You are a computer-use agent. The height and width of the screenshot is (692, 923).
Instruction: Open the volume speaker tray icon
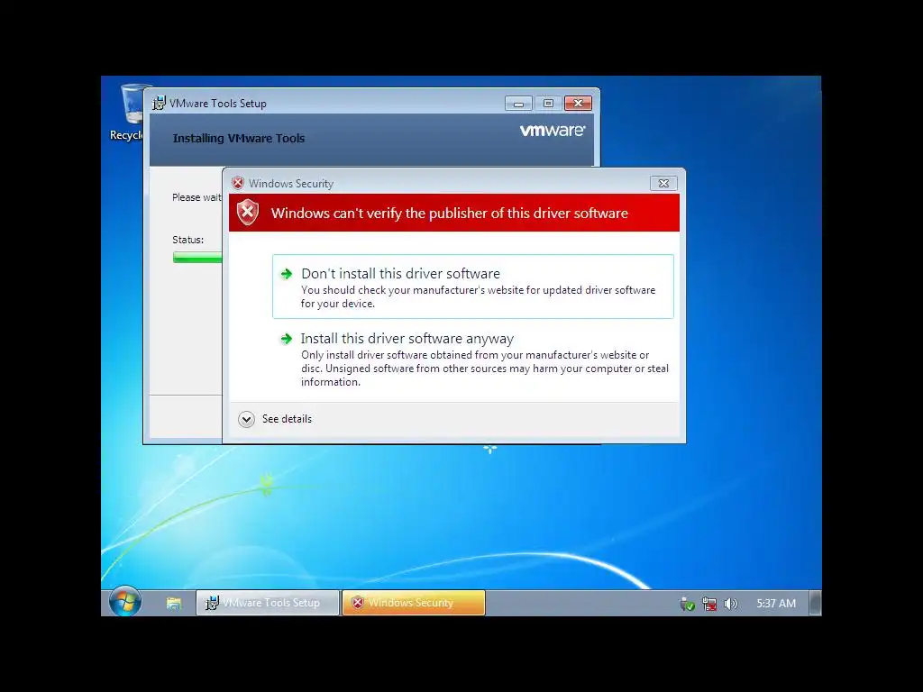pyautogui.click(x=730, y=604)
